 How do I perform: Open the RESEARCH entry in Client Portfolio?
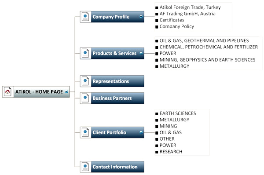click(x=171, y=152)
